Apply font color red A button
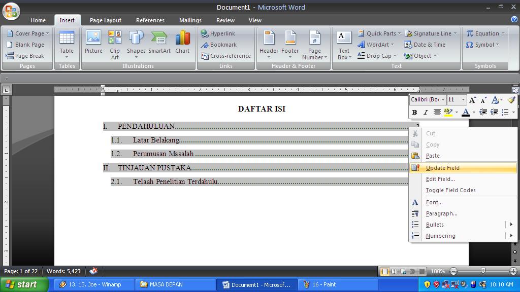Viewport: 520px width, 292px height. click(466, 113)
